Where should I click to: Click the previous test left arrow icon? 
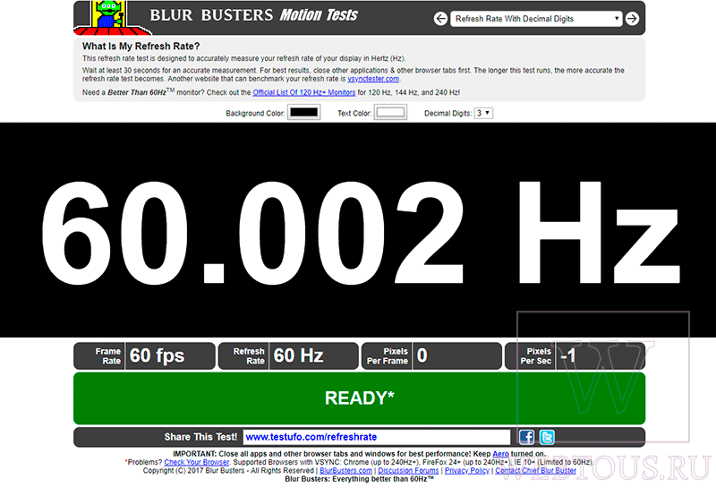440,19
